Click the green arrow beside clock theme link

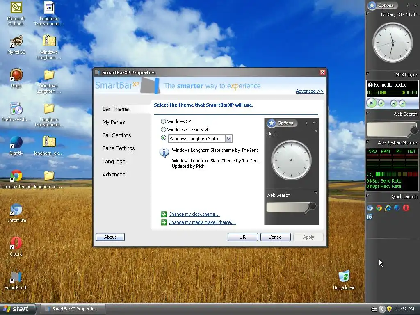tap(164, 214)
